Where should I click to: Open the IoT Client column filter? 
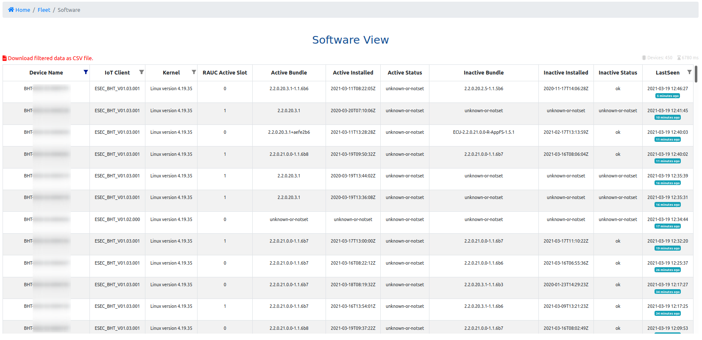142,72
